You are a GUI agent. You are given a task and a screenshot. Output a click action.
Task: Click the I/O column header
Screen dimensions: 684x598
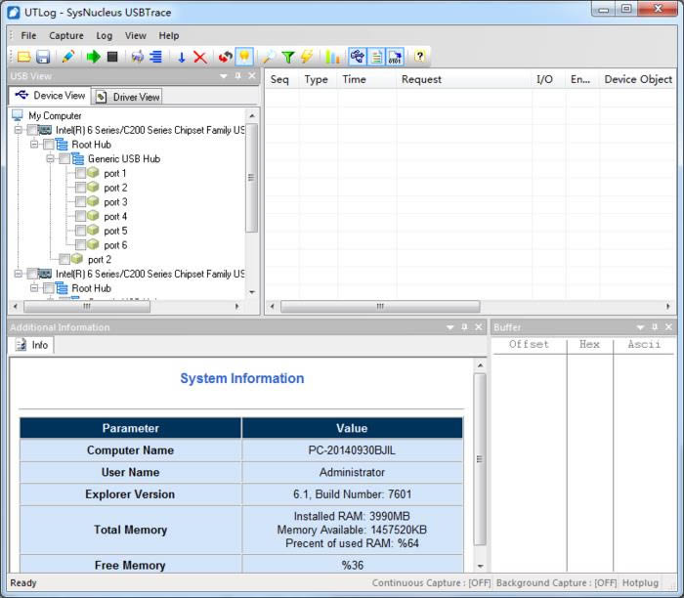[549, 79]
